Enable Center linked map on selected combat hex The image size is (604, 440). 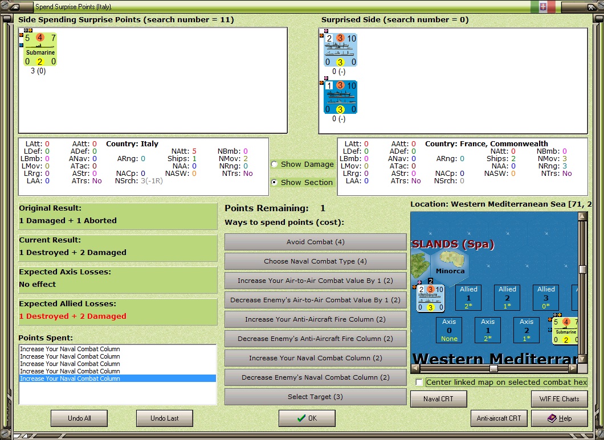coord(419,383)
